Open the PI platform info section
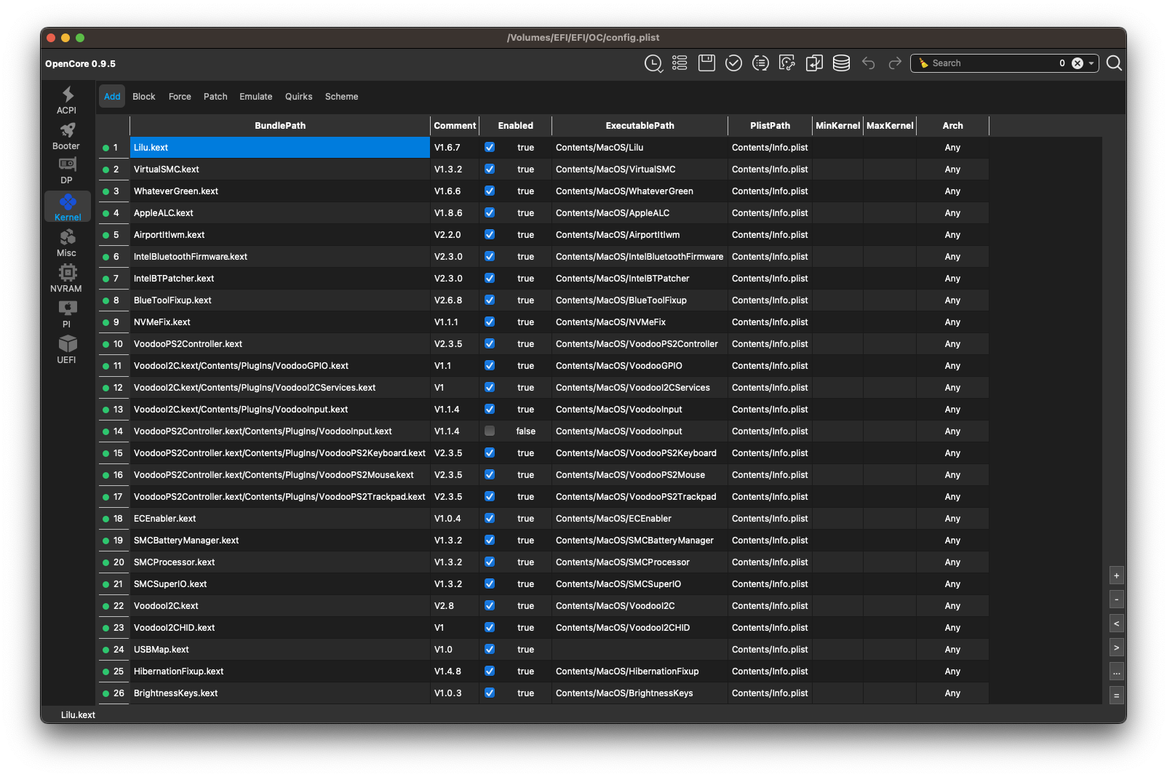This screenshot has width=1167, height=777. point(66,313)
